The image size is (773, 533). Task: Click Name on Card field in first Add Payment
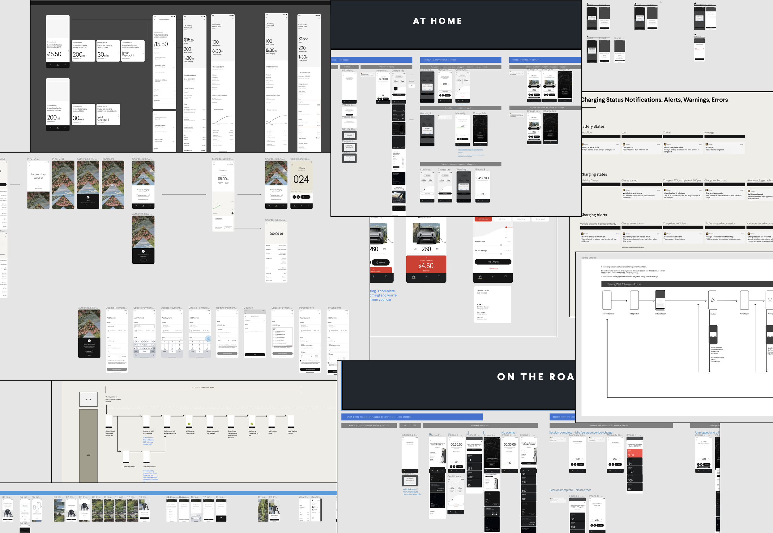point(117,326)
